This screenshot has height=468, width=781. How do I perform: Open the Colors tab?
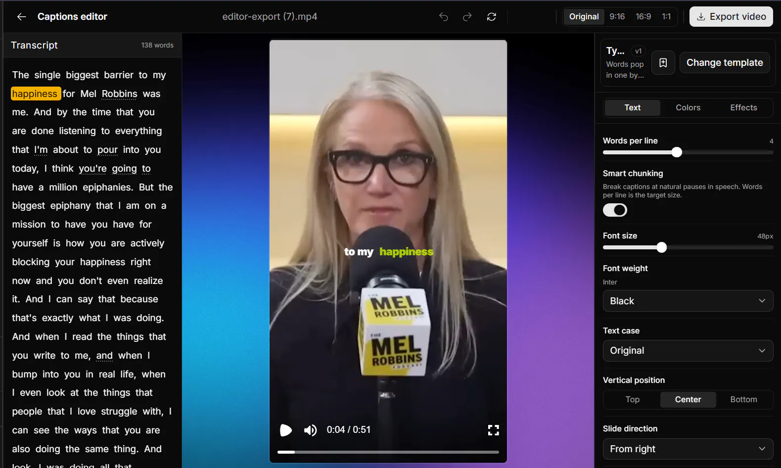pyautogui.click(x=688, y=108)
